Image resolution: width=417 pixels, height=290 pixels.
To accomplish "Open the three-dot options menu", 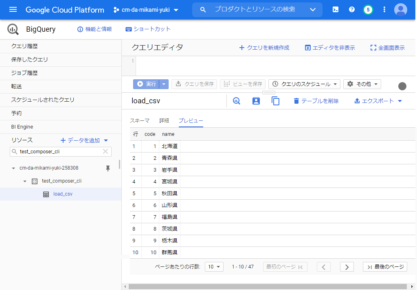I will pos(384,9).
